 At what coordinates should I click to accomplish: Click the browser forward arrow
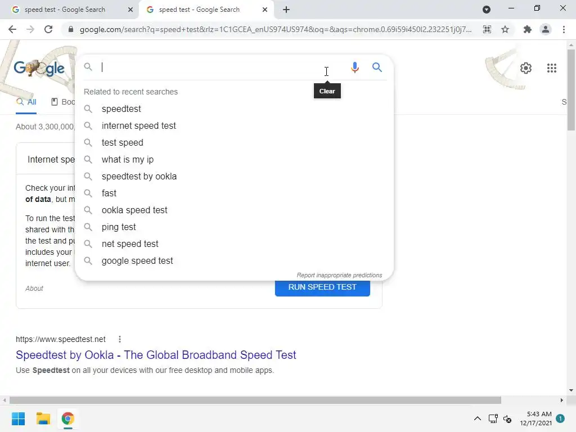30,29
